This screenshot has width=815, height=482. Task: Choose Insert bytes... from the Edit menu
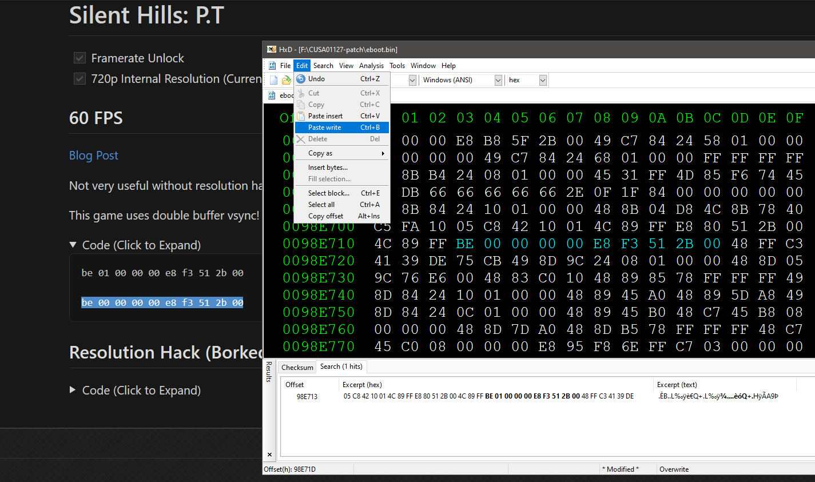pos(341,168)
